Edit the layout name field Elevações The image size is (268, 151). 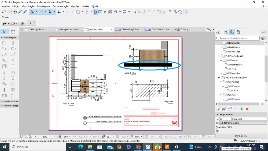click(249, 119)
